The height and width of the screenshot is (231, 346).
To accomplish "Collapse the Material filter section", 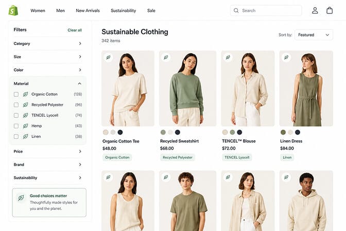I will [x=48, y=84].
